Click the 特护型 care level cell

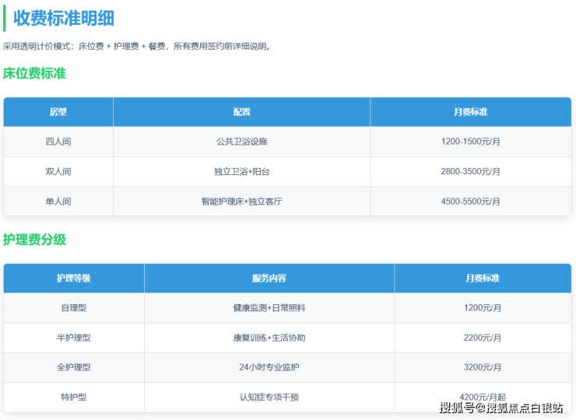click(x=74, y=397)
